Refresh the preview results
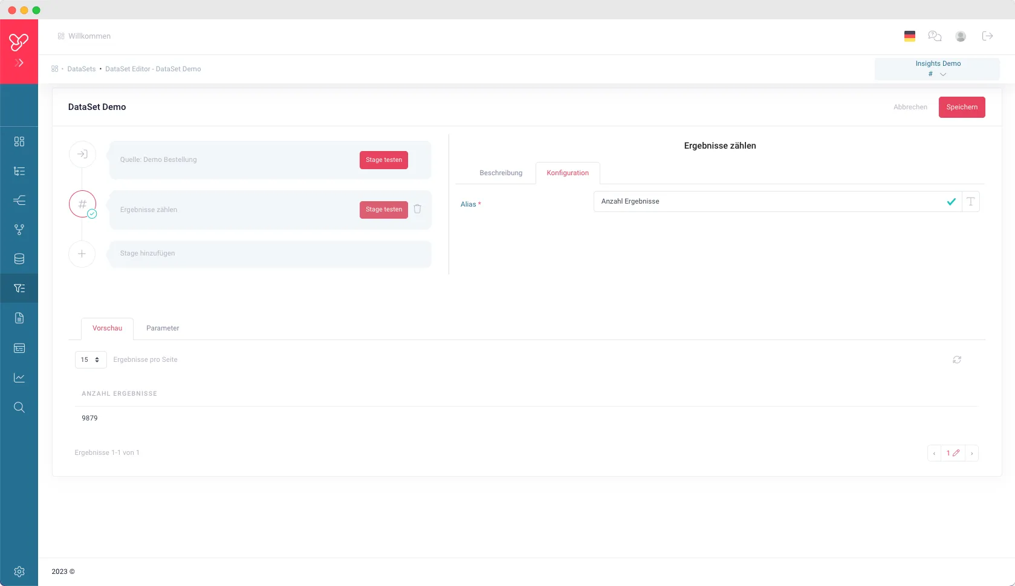This screenshot has height=586, width=1015. (x=957, y=359)
